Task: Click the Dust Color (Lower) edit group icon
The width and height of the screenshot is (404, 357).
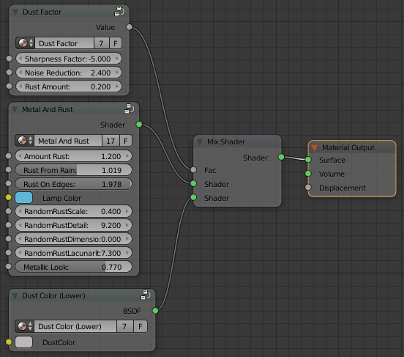Action: pos(146,295)
